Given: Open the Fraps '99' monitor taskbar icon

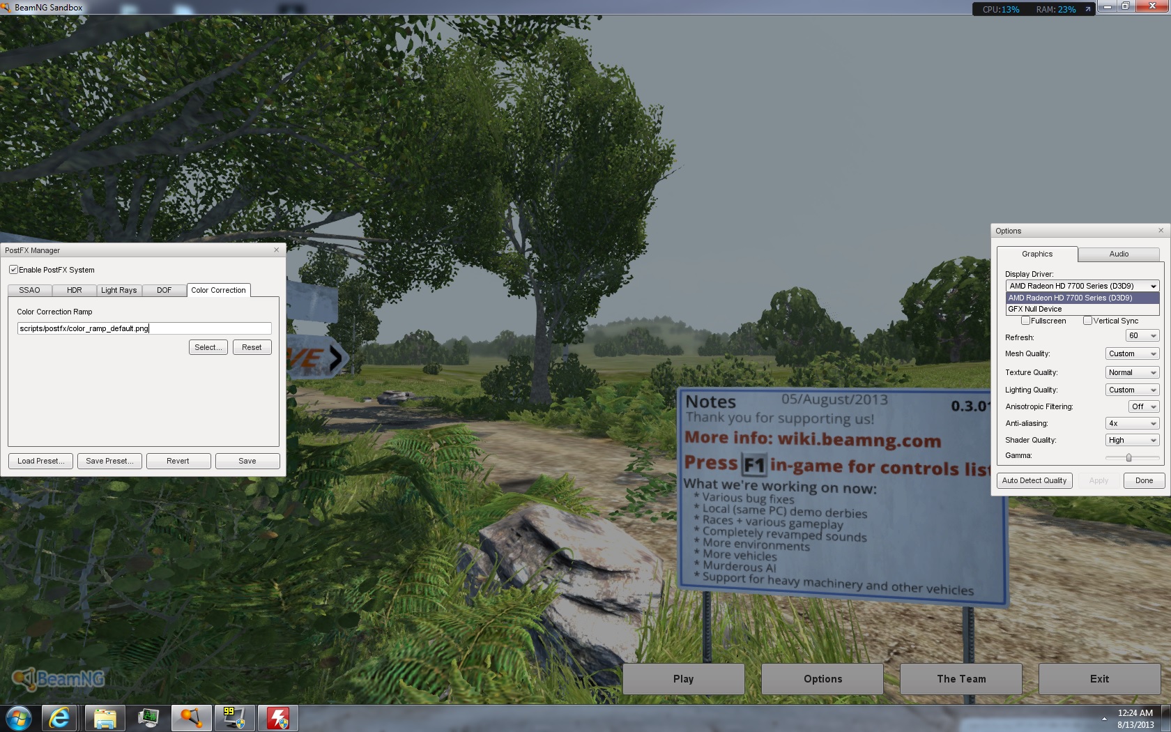Looking at the screenshot, I should 234,718.
